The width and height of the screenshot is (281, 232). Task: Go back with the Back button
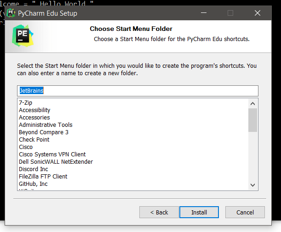click(x=159, y=212)
